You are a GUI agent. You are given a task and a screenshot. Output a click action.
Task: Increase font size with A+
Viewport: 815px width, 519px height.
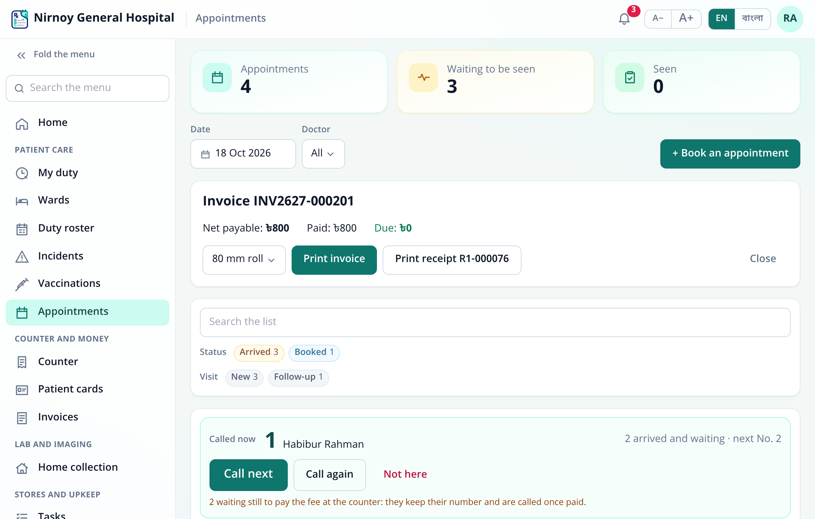coord(686,18)
